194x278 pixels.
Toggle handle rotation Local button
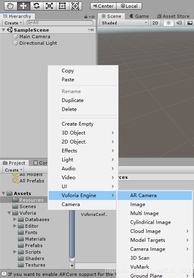tap(129, 6)
